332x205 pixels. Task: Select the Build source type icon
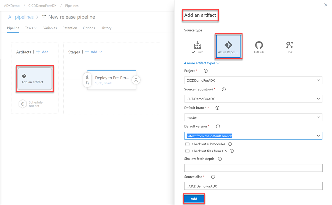tap(198, 46)
